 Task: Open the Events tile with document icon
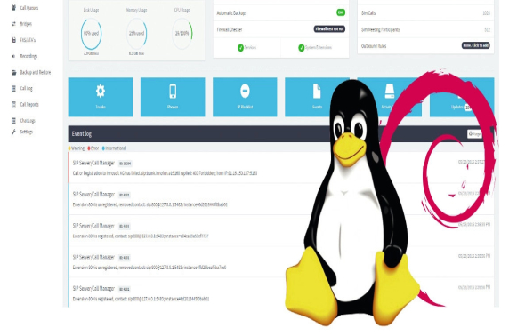317,97
